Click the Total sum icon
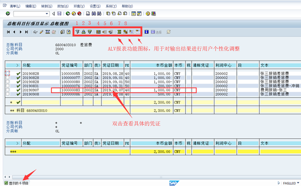The width and height of the screenshot is (301, 186). coord(119,32)
